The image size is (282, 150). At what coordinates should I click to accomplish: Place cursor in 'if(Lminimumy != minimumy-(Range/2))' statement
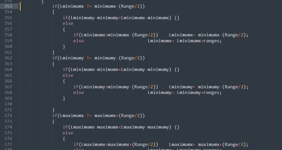[98, 58]
